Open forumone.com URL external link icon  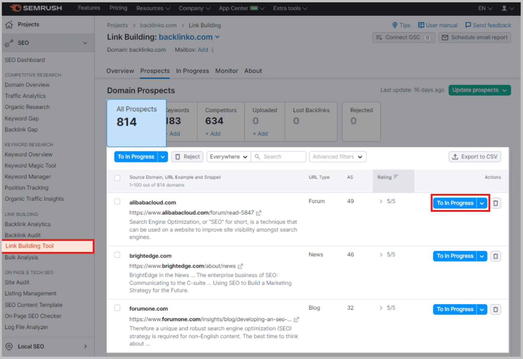pos(296,319)
